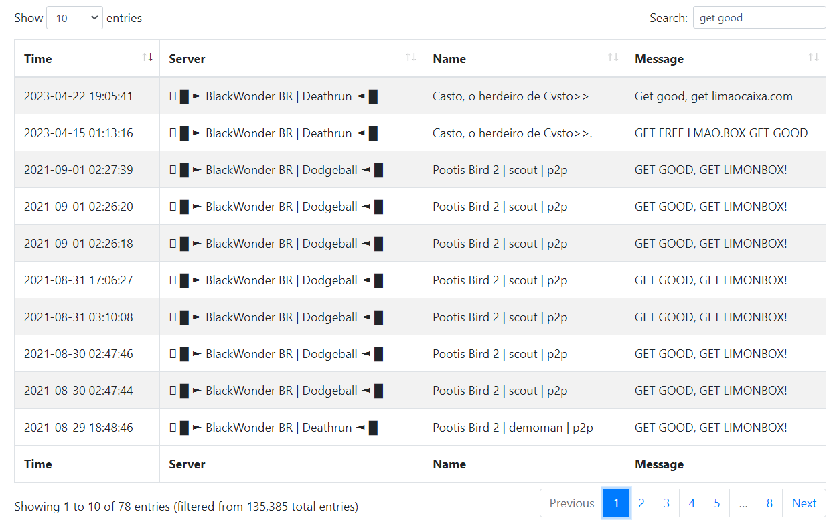This screenshot has width=833, height=526.
Task: Click message 'GET FREE LMAO.BOX GET GOOD'
Action: point(721,133)
